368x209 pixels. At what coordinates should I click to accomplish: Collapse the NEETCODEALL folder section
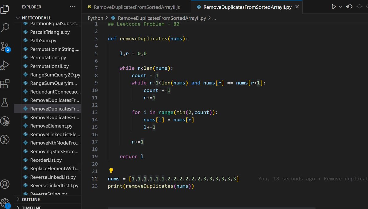point(48,18)
